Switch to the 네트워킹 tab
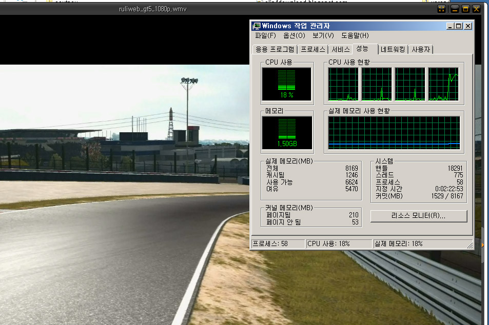The height and width of the screenshot is (325, 489). click(393, 49)
